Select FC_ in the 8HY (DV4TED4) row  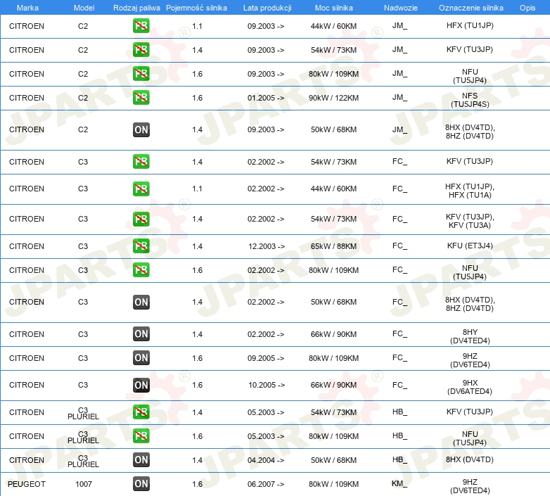pos(399,333)
